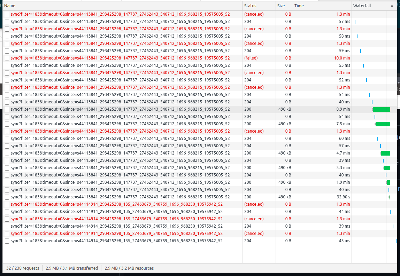
Task: Click the Name column header to sort
Action: pyautogui.click(x=10, y=6)
